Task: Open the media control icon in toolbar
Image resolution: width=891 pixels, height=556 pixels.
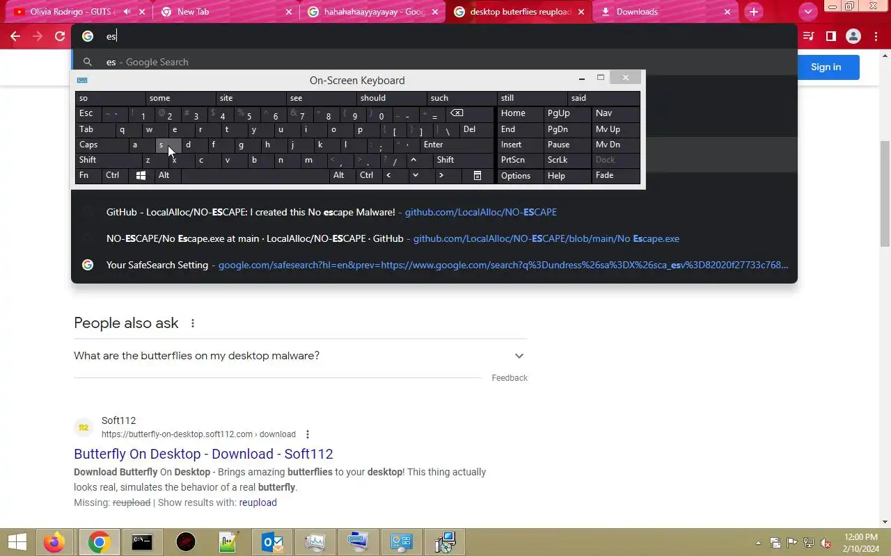Action: tap(809, 36)
